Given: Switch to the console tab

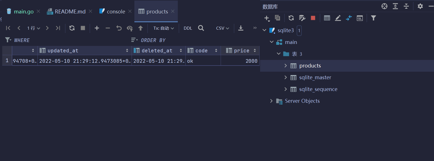Looking at the screenshot, I should pos(116,11).
